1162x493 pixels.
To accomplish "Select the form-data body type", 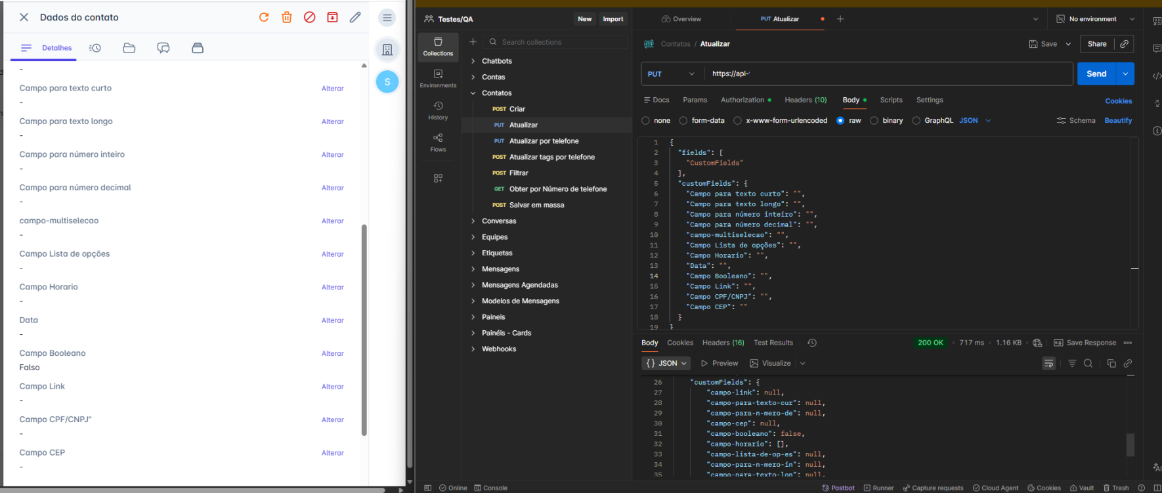I will [x=683, y=121].
